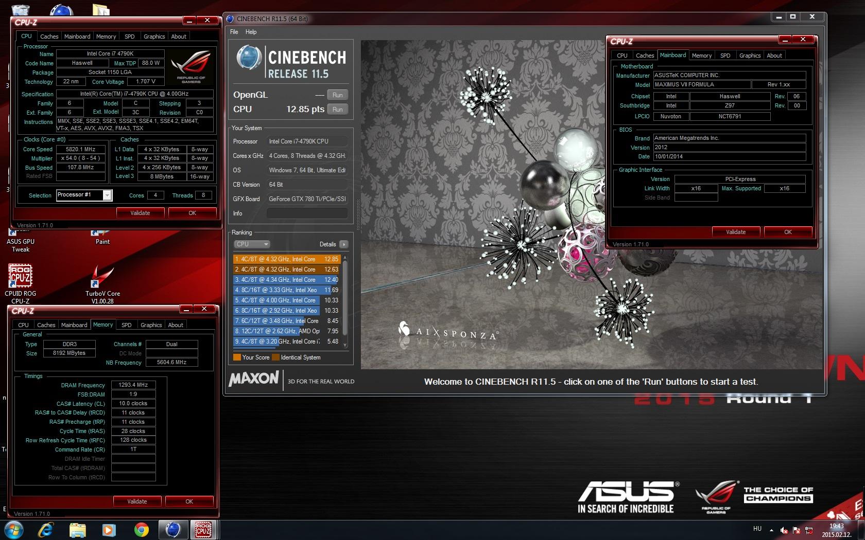This screenshot has width=865, height=540.
Task: Open Mainboard tab in top-left CPU-Z
Action: [x=77, y=37]
